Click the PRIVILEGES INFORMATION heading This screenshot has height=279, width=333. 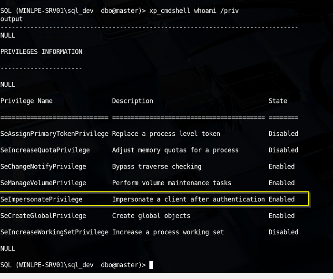pos(41,51)
